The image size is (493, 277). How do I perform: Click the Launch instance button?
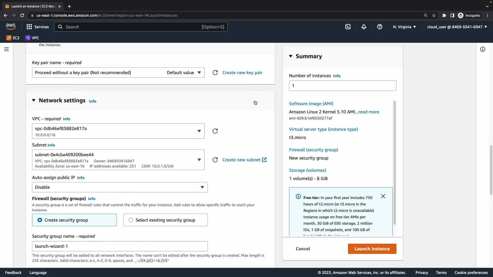click(372, 249)
